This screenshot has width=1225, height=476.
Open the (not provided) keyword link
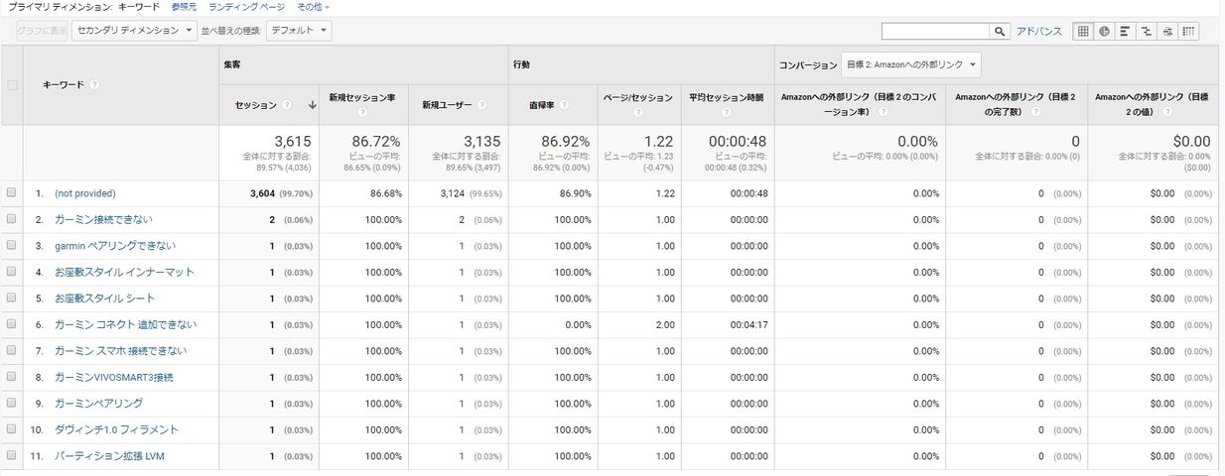[85, 193]
